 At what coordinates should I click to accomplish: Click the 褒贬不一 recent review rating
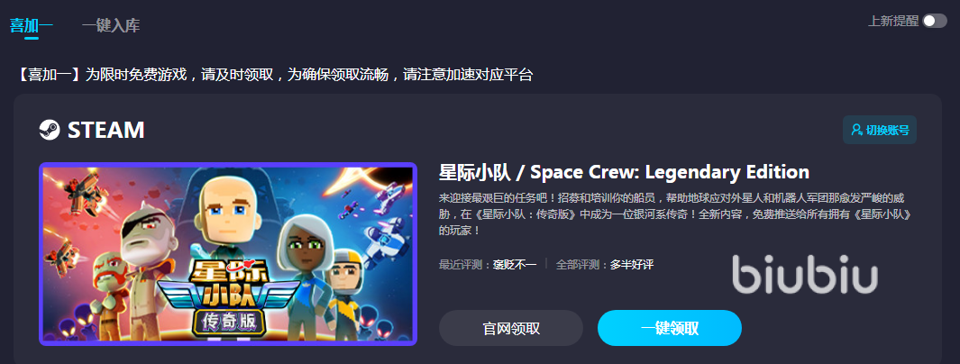(515, 265)
